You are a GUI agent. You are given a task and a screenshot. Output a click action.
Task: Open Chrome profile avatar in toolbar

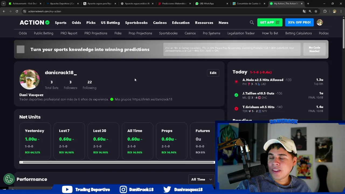click(x=334, y=11)
